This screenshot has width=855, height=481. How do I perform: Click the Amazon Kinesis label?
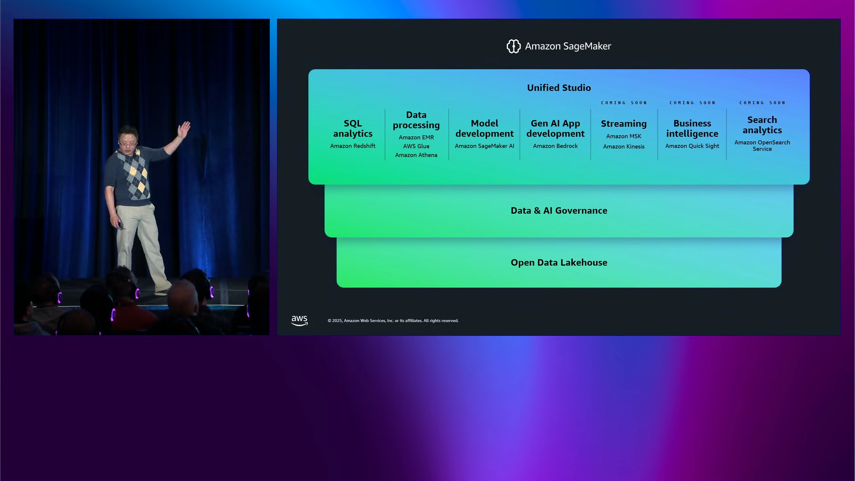point(623,147)
